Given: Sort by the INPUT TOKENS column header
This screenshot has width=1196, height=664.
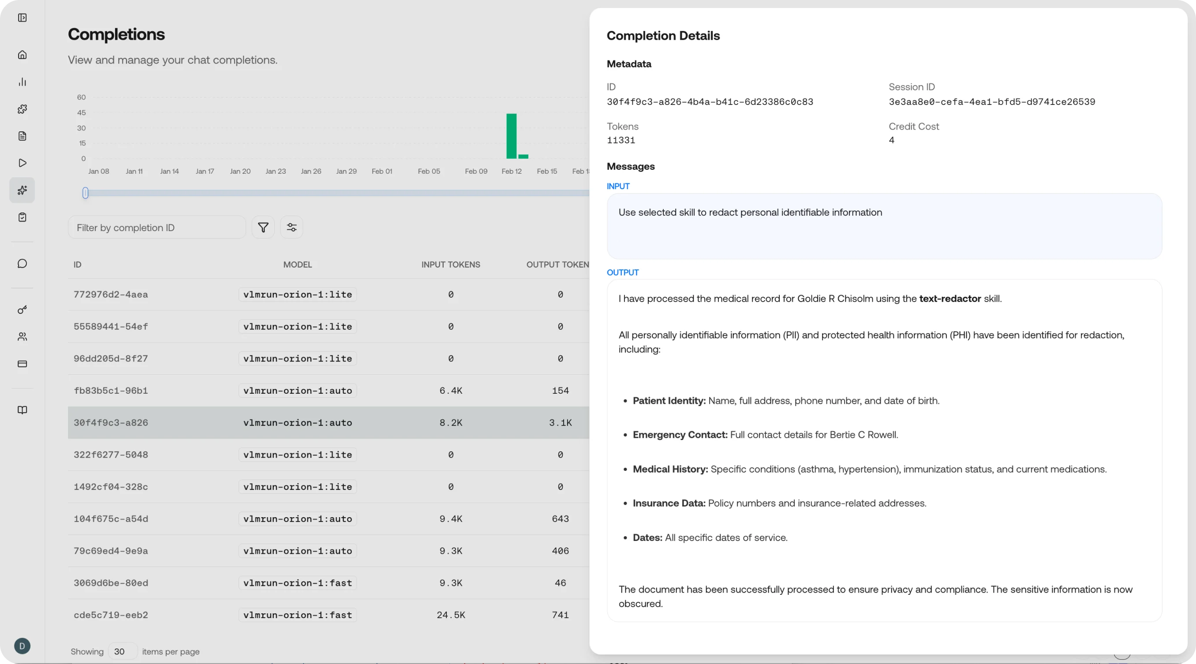Looking at the screenshot, I should [x=451, y=265].
